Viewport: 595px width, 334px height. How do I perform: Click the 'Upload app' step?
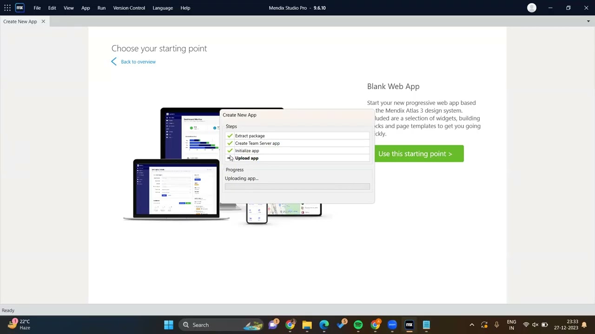(x=297, y=158)
